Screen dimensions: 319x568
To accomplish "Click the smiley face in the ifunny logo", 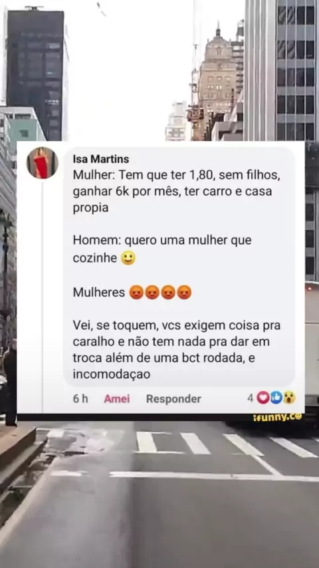I will pyautogui.click(x=298, y=416).
